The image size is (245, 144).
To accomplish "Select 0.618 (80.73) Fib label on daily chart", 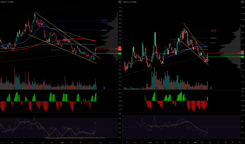I will [104, 30].
